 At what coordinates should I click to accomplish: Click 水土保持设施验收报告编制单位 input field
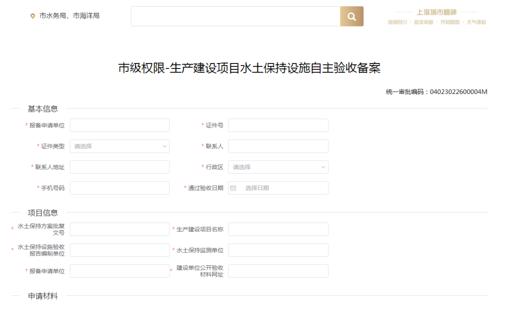pos(120,250)
